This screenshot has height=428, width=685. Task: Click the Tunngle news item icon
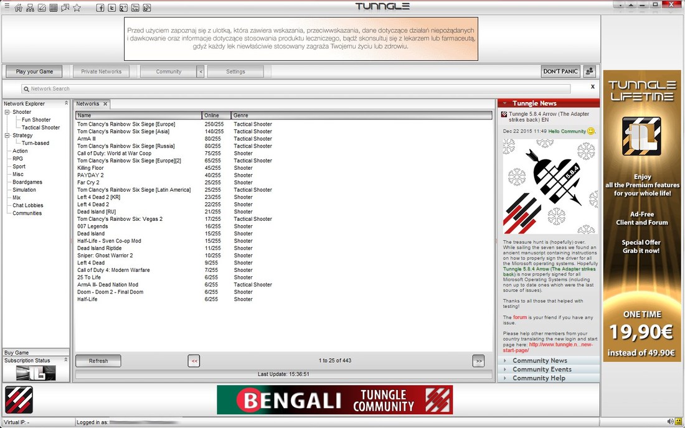click(504, 114)
